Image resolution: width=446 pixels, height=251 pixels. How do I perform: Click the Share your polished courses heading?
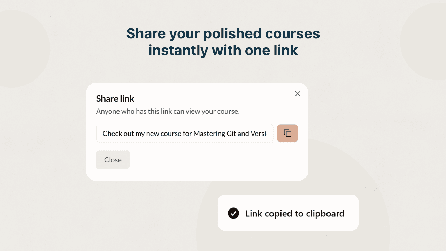pyautogui.click(x=223, y=41)
